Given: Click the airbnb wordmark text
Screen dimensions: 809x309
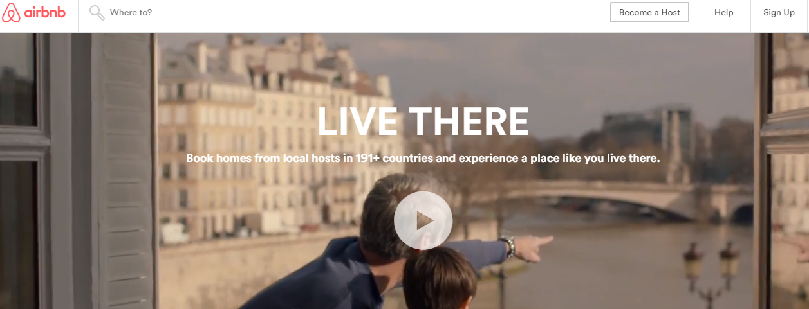Looking at the screenshot, I should coord(44,13).
